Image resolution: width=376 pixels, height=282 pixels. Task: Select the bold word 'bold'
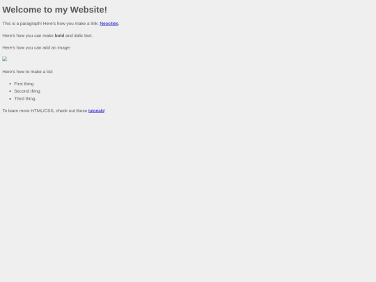pos(59,36)
